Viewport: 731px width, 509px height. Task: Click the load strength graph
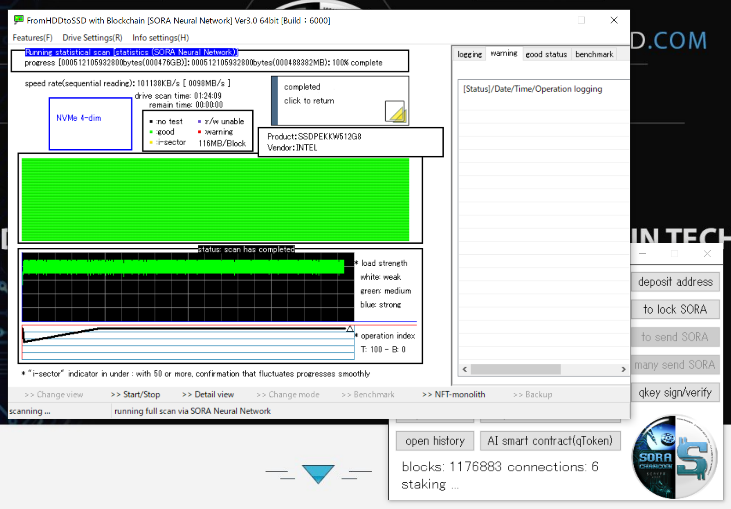point(188,287)
